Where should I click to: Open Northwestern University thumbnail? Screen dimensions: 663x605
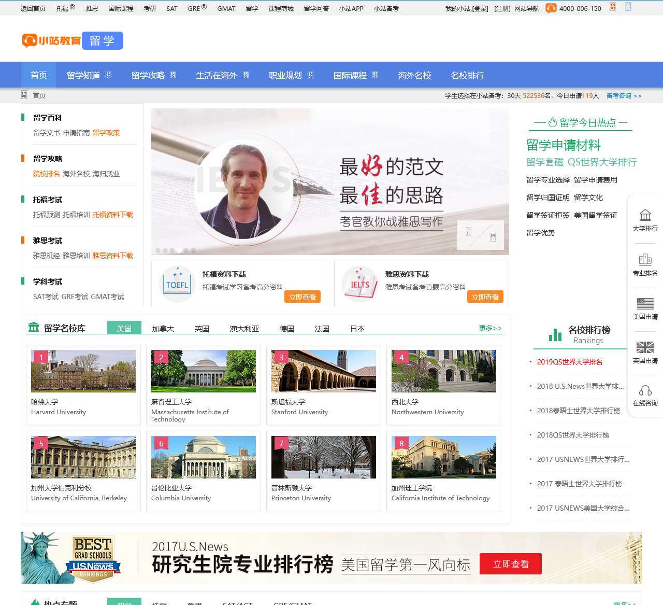444,371
